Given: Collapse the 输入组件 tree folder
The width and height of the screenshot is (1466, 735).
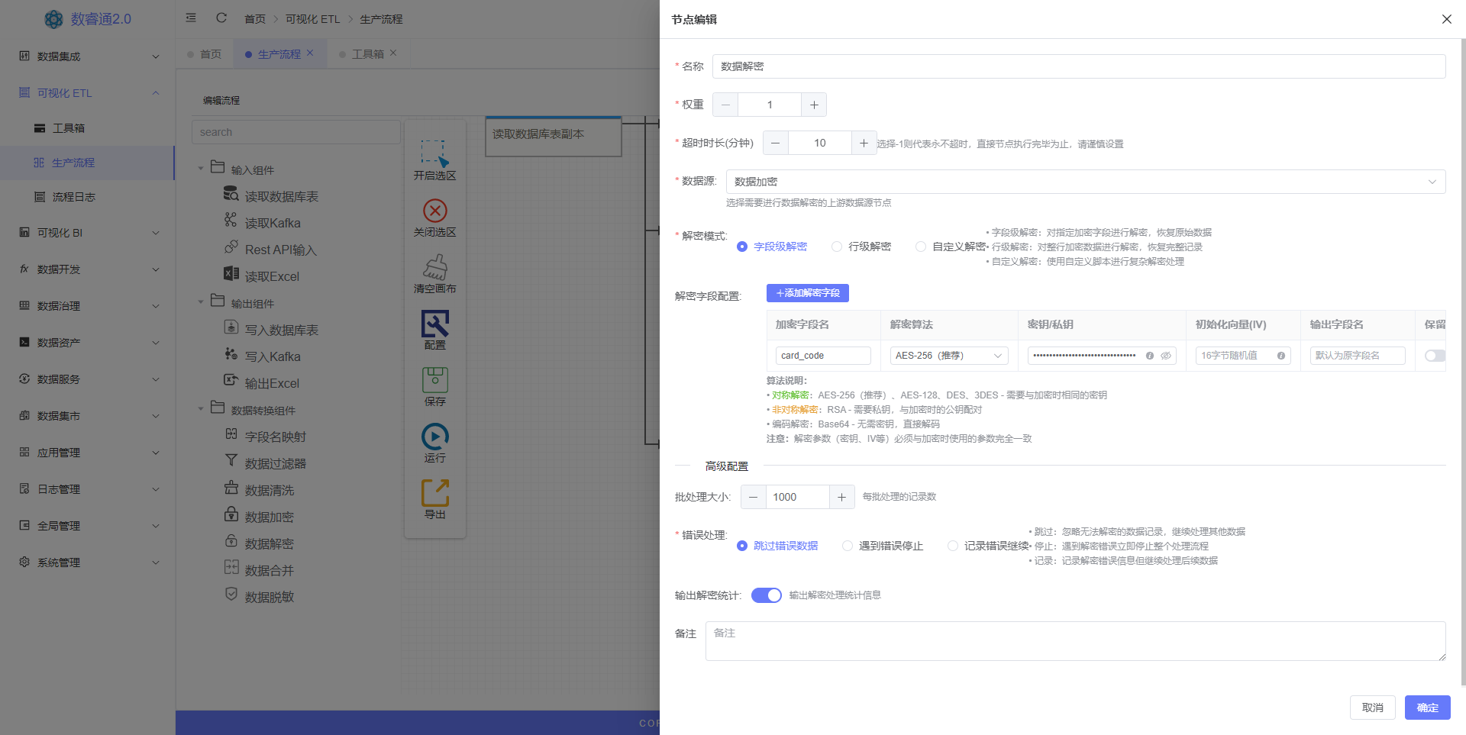Looking at the screenshot, I should (201, 169).
